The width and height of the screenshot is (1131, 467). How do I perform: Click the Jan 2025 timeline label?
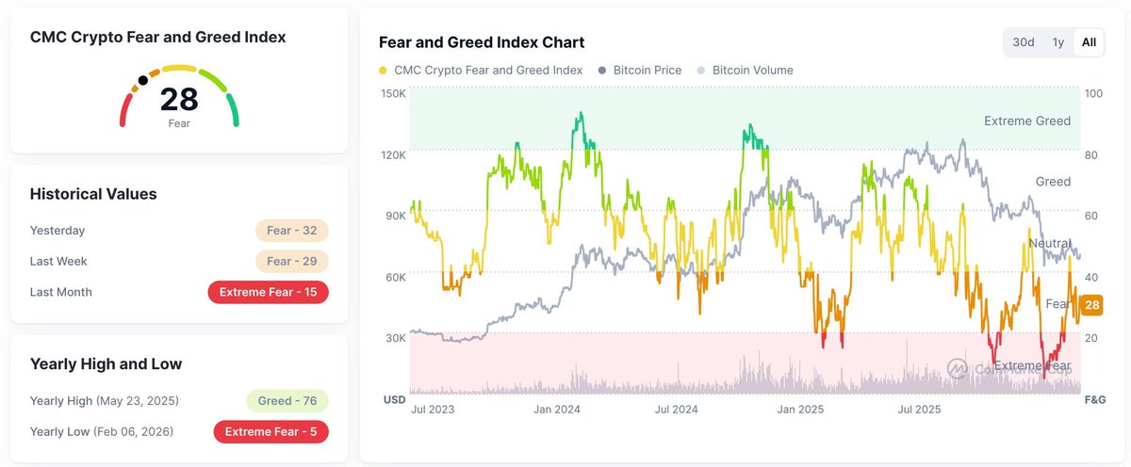(x=798, y=410)
